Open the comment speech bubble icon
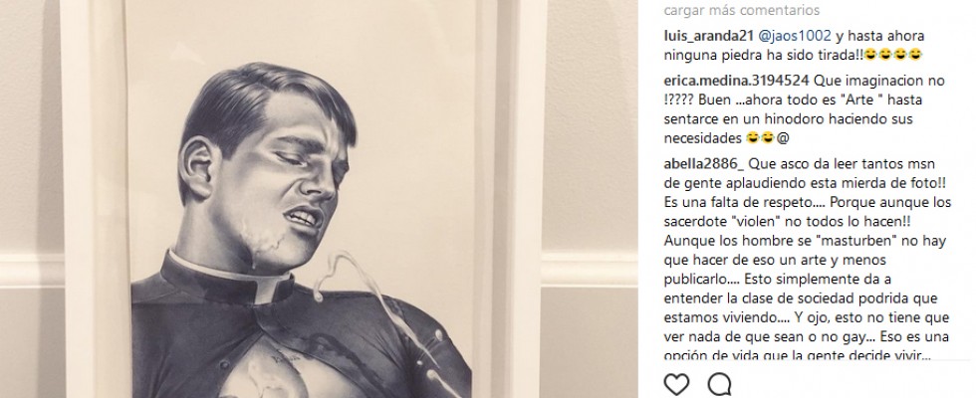Image resolution: width=976 pixels, height=398 pixels. click(x=719, y=385)
